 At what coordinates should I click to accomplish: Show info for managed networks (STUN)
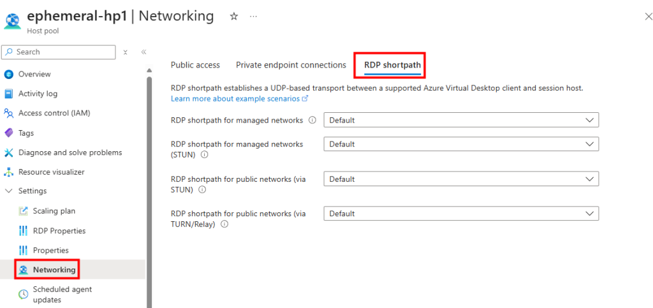204,154
